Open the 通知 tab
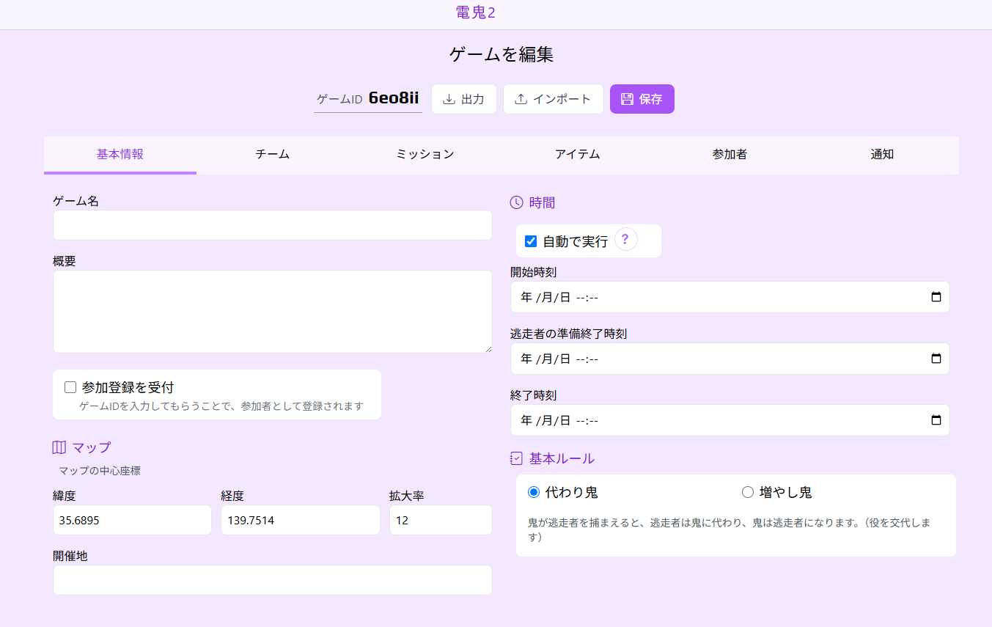The image size is (992, 627). pos(882,155)
